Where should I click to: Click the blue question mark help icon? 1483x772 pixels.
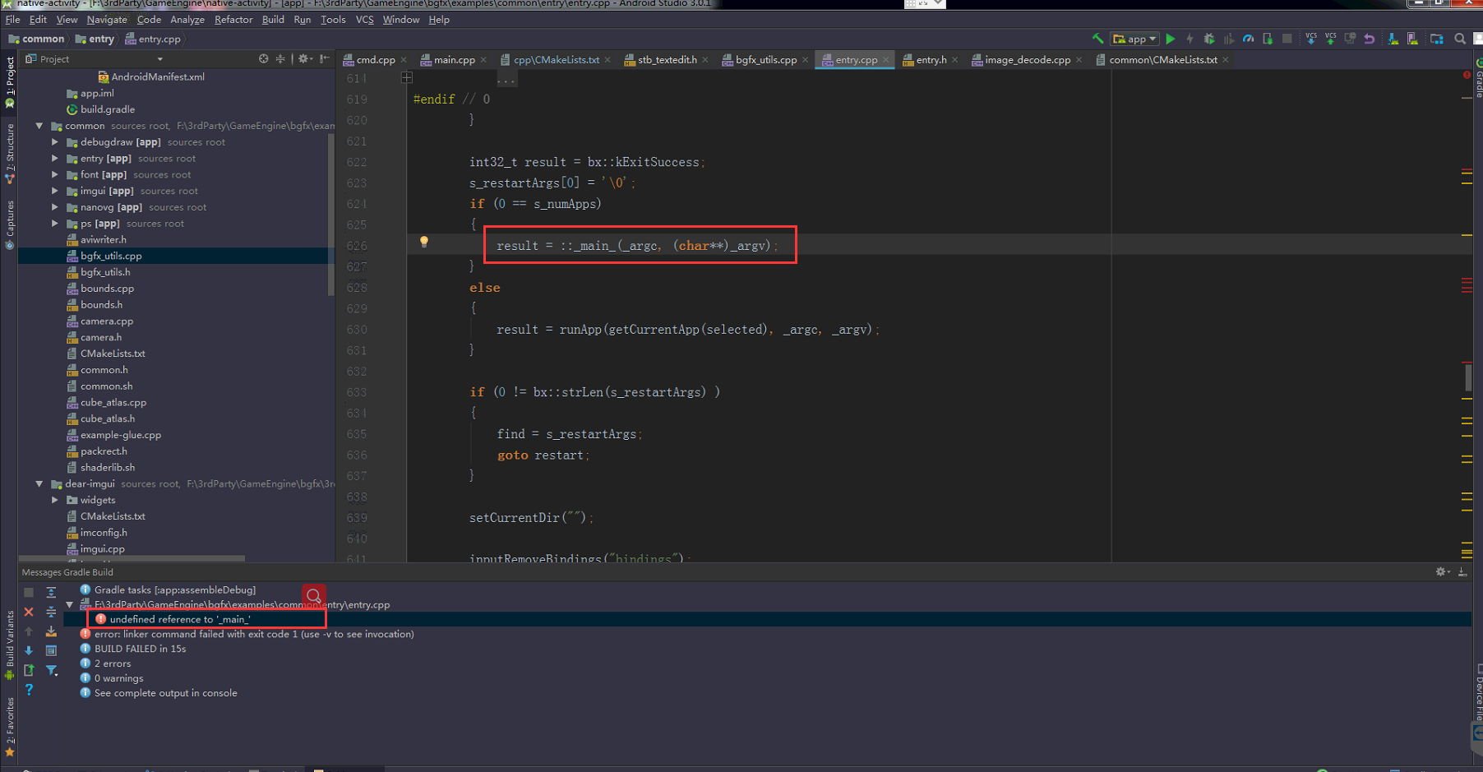tap(29, 690)
